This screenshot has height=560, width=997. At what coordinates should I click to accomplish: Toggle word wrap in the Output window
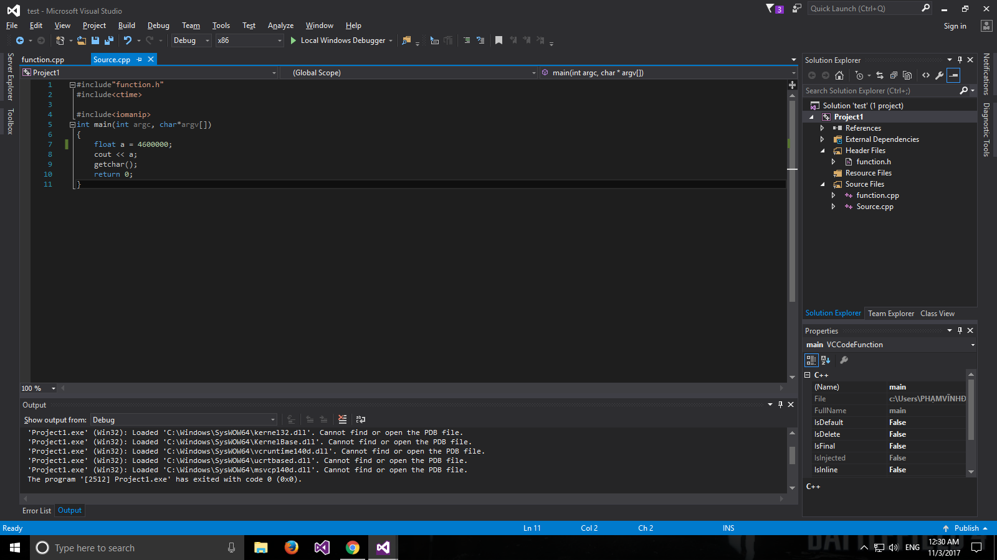[x=361, y=419]
